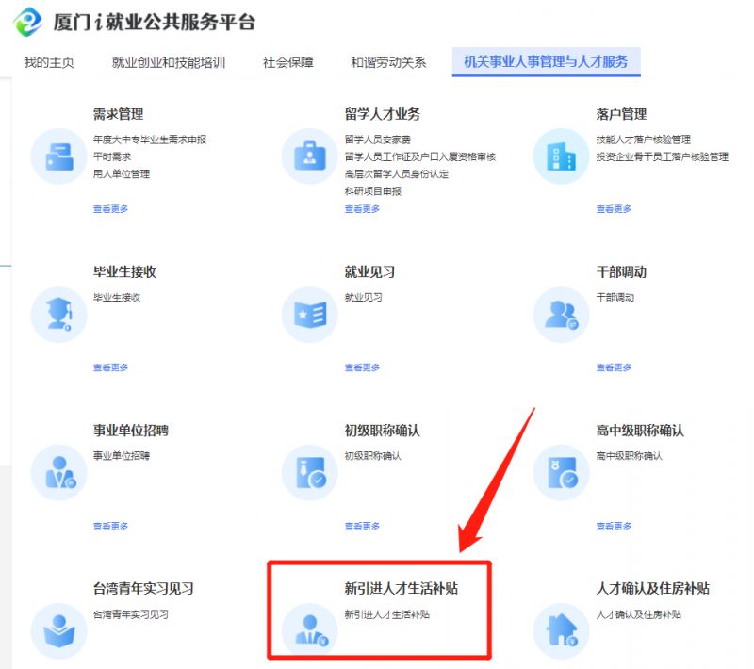Screen dimensions: 754x669
Task: Click the 事业单位招聘 bold heading
Action: click(131, 431)
